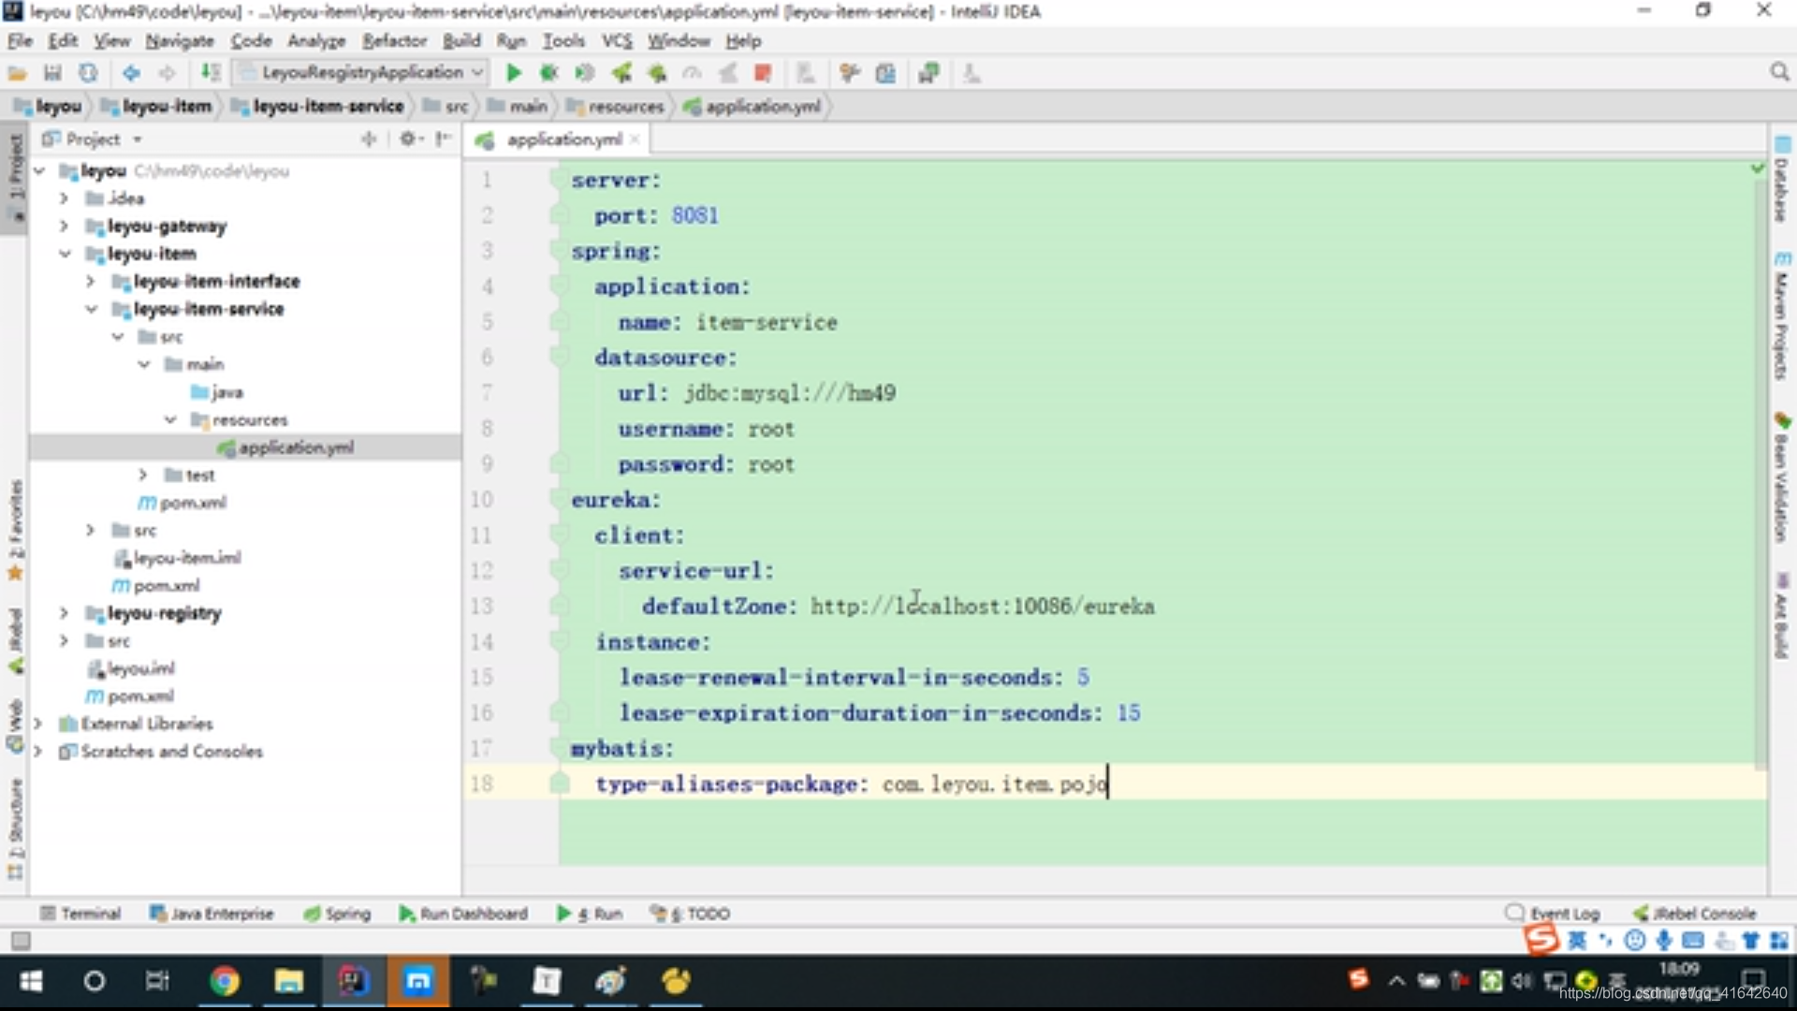Open Search Everywhere magnifier icon
1797x1011 pixels.
point(1779,73)
